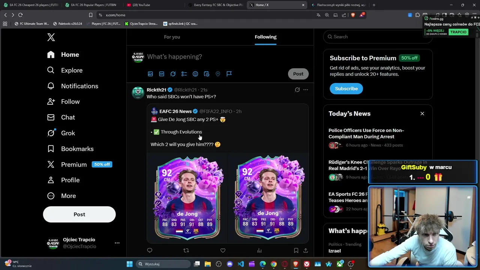480x270 pixels.
Task: Click the X logo in sidebar
Action: [x=51, y=37]
